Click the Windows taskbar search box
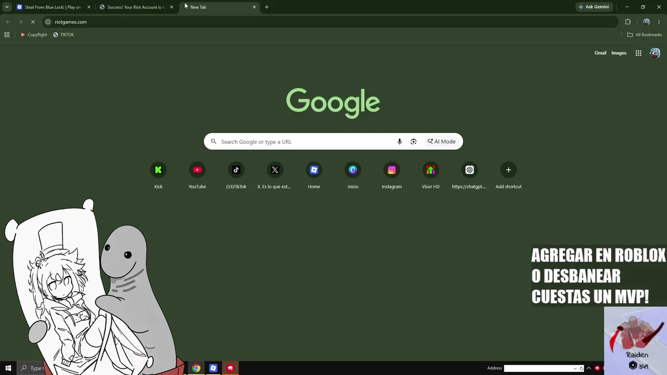667x375 pixels. 30,368
